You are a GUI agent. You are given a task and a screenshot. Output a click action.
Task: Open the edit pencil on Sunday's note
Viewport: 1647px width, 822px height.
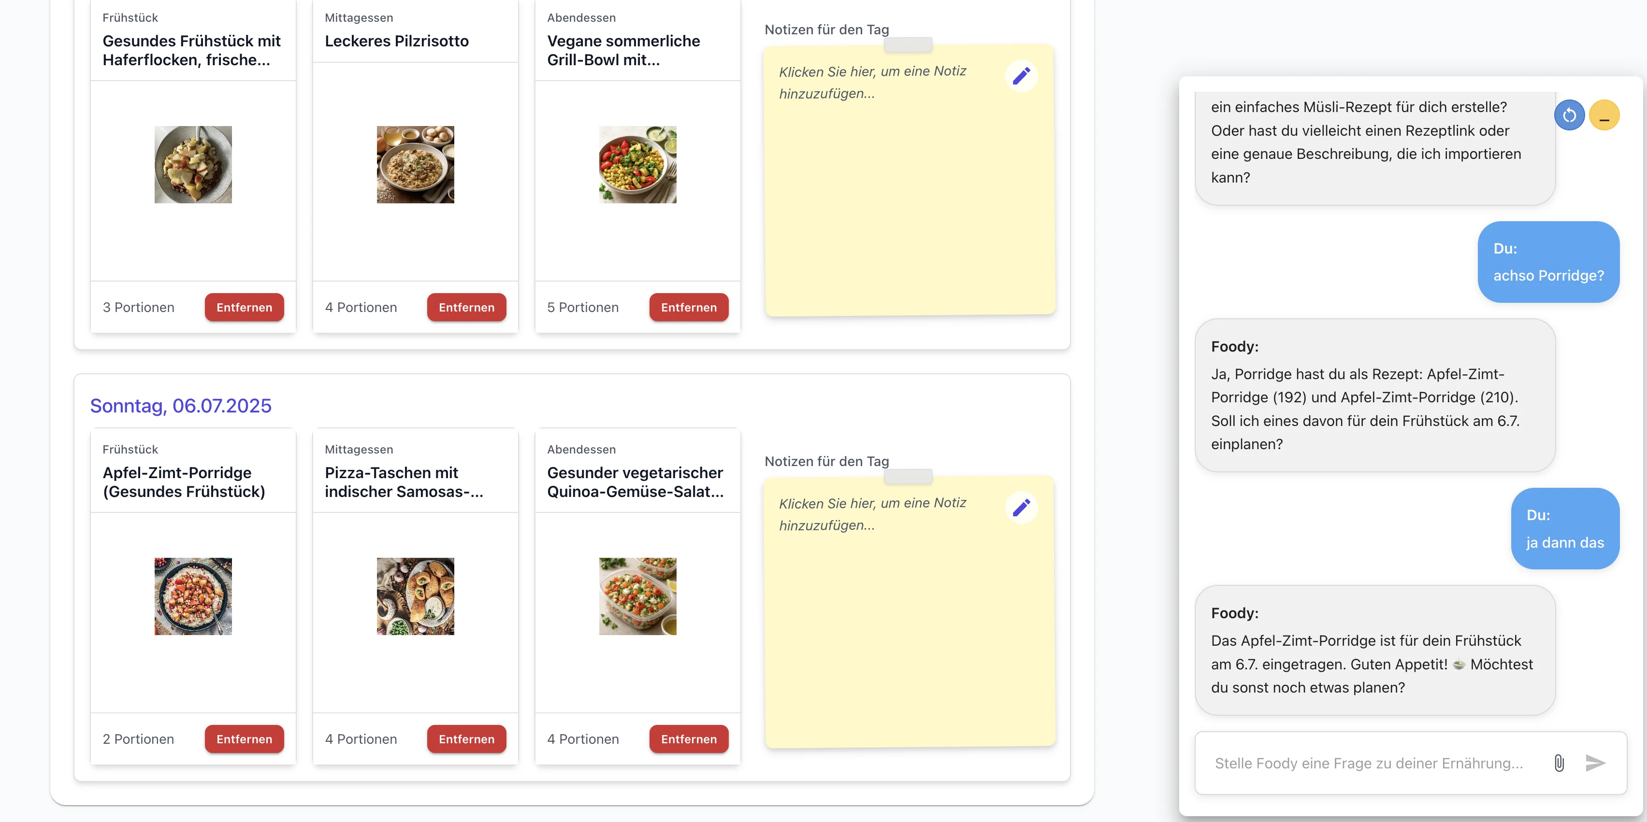pos(1021,507)
